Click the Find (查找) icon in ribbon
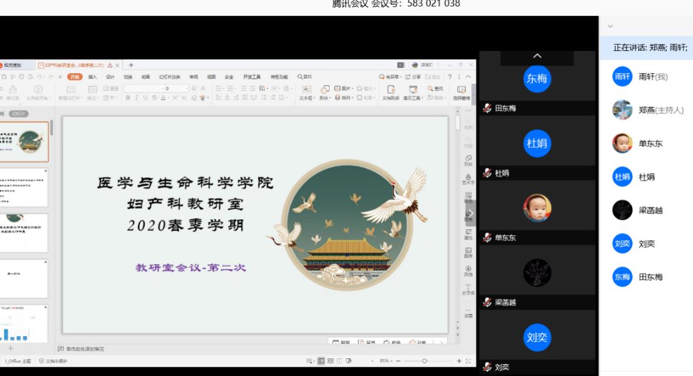This screenshot has width=693, height=376. pos(435,89)
